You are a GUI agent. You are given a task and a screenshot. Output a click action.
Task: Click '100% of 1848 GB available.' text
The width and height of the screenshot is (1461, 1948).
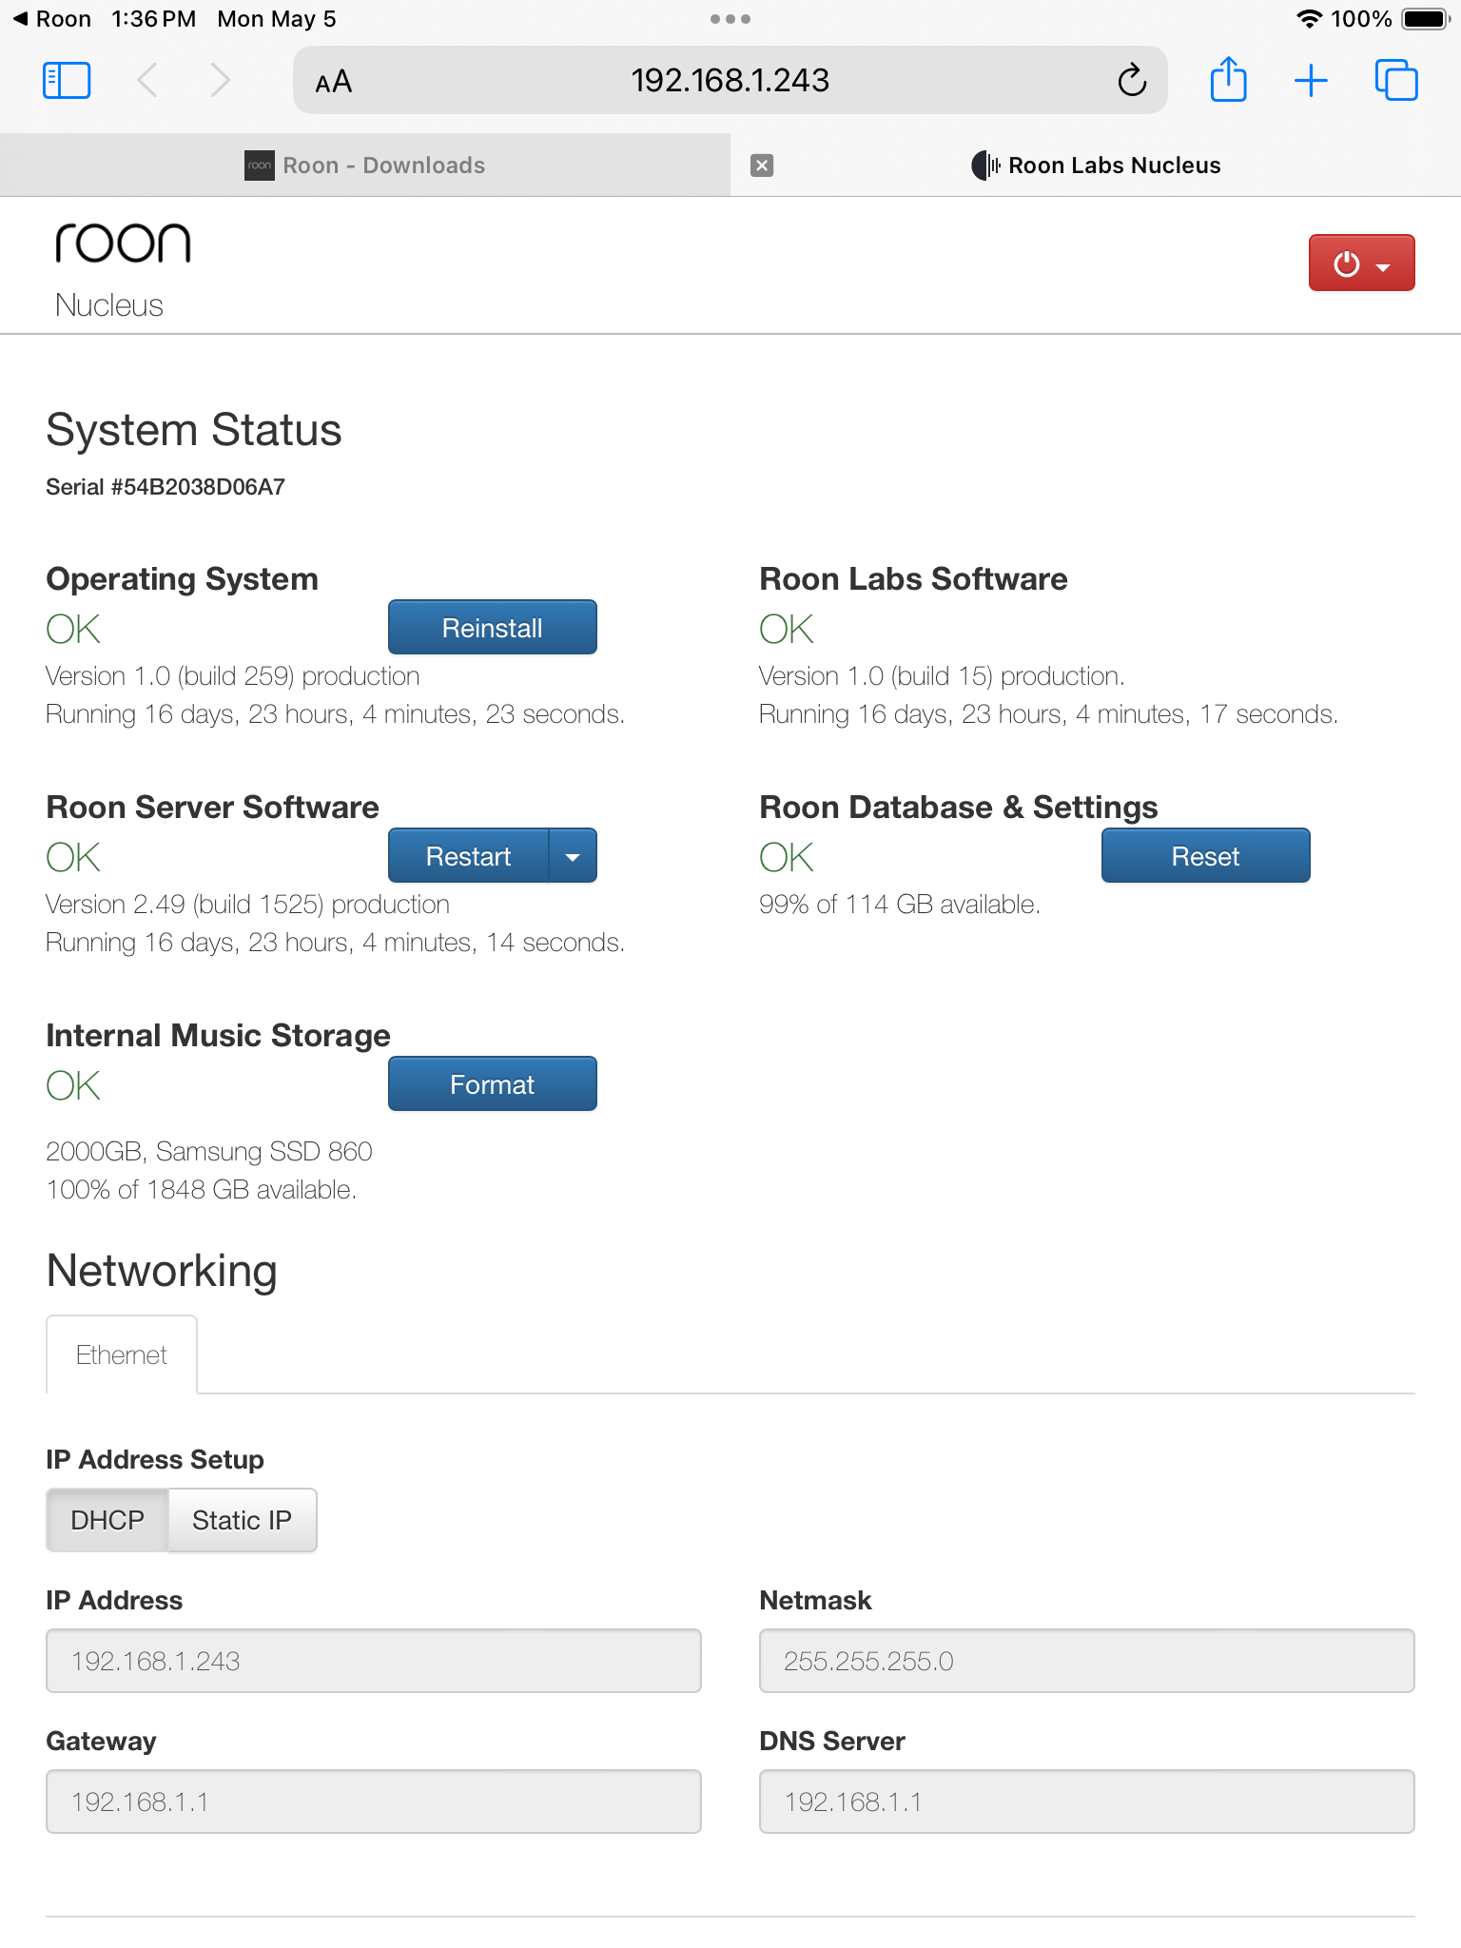coord(201,1190)
